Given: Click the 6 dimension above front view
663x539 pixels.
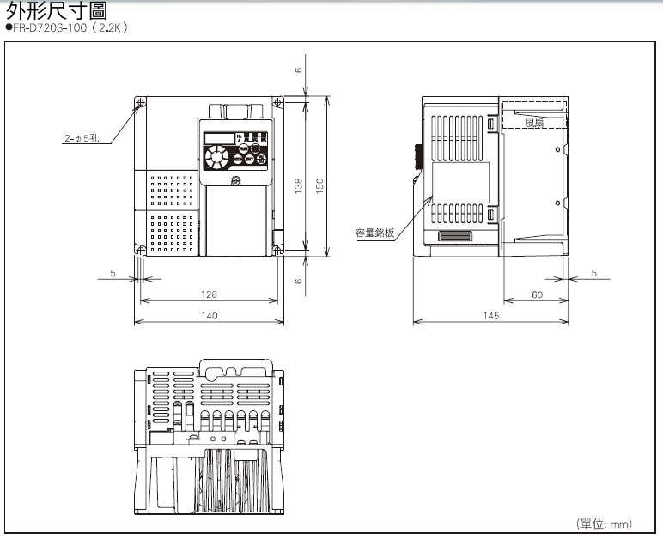Looking at the screenshot, I should coord(299,70).
